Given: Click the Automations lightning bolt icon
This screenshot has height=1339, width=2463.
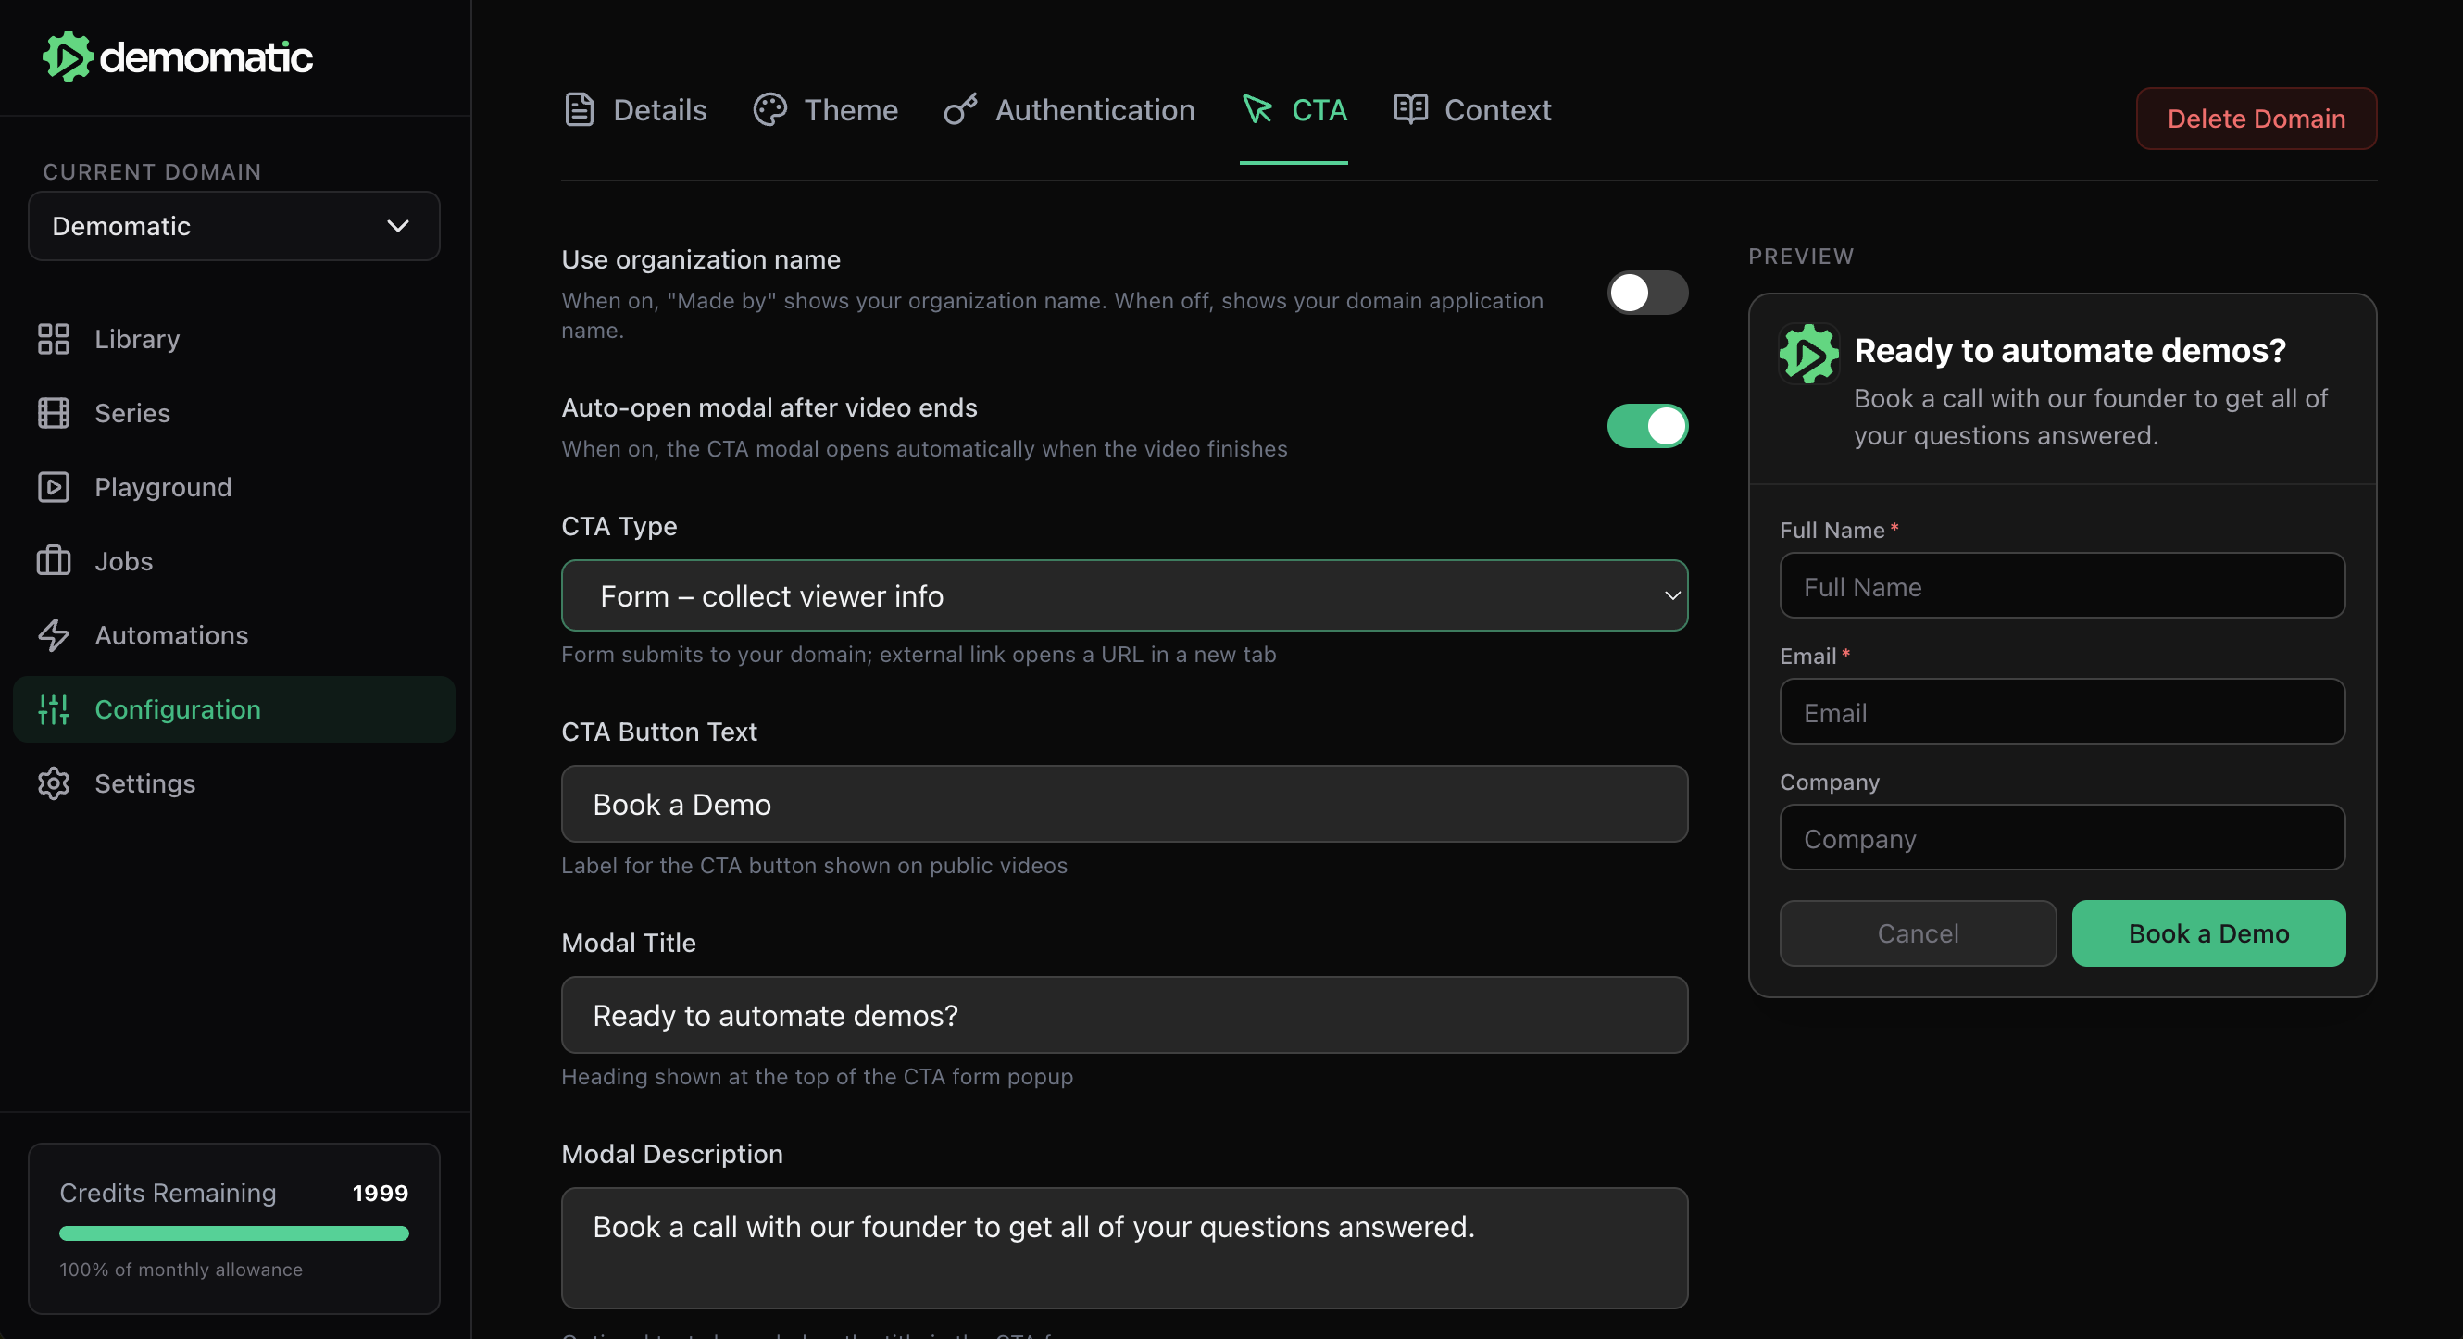Looking at the screenshot, I should click(54, 635).
